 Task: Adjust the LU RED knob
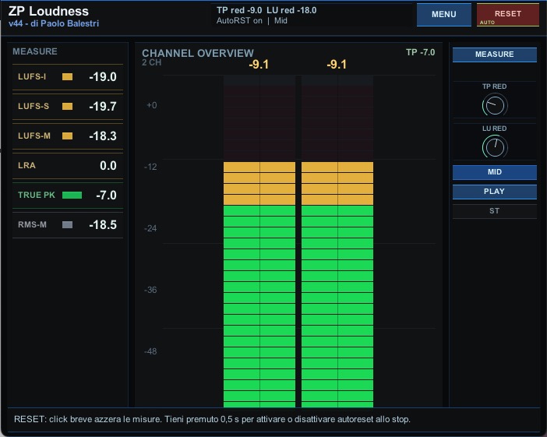pyautogui.click(x=495, y=147)
